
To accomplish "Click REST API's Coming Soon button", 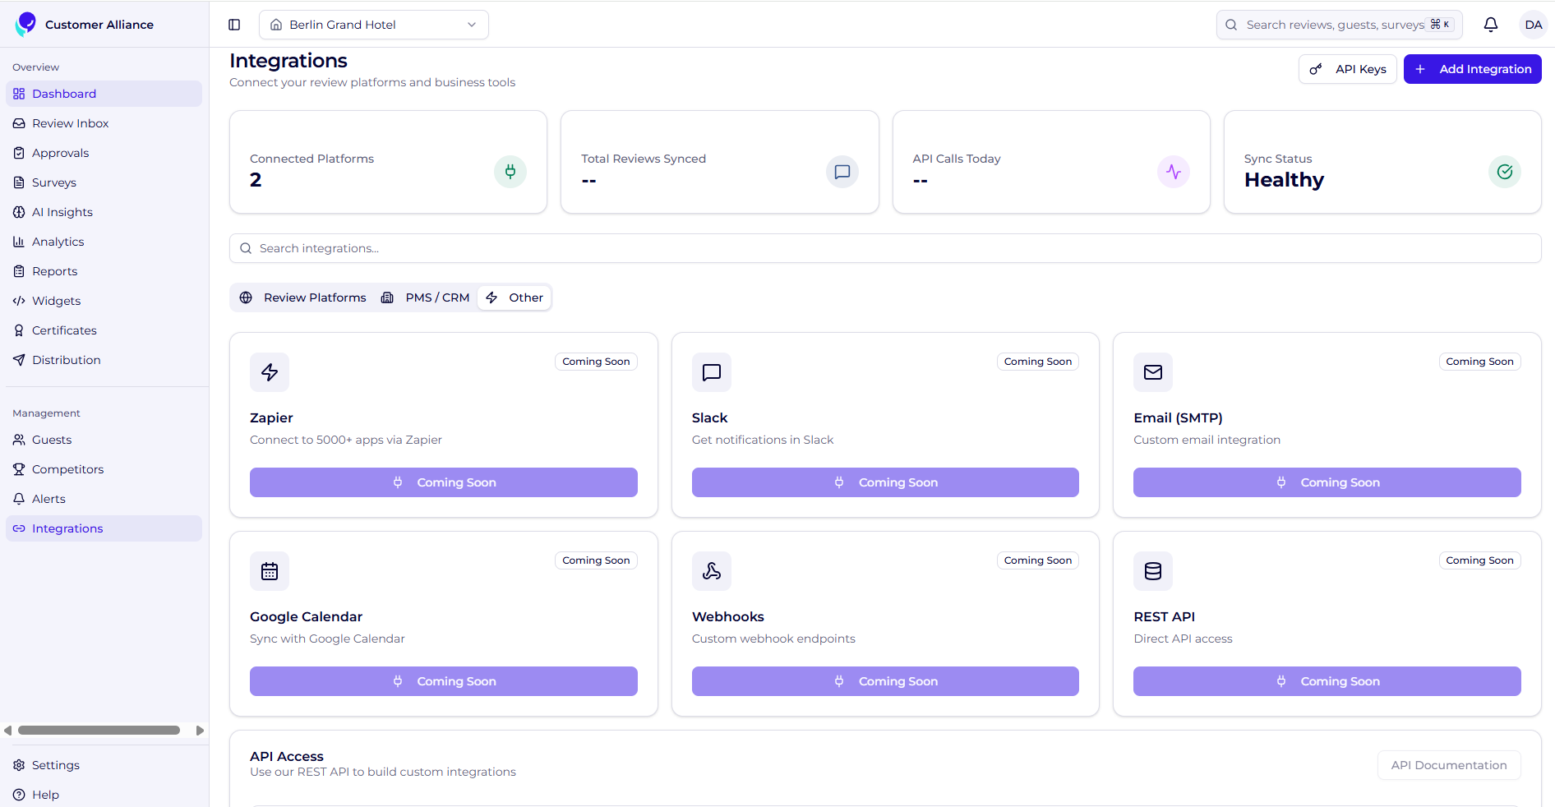I will (x=1327, y=681).
